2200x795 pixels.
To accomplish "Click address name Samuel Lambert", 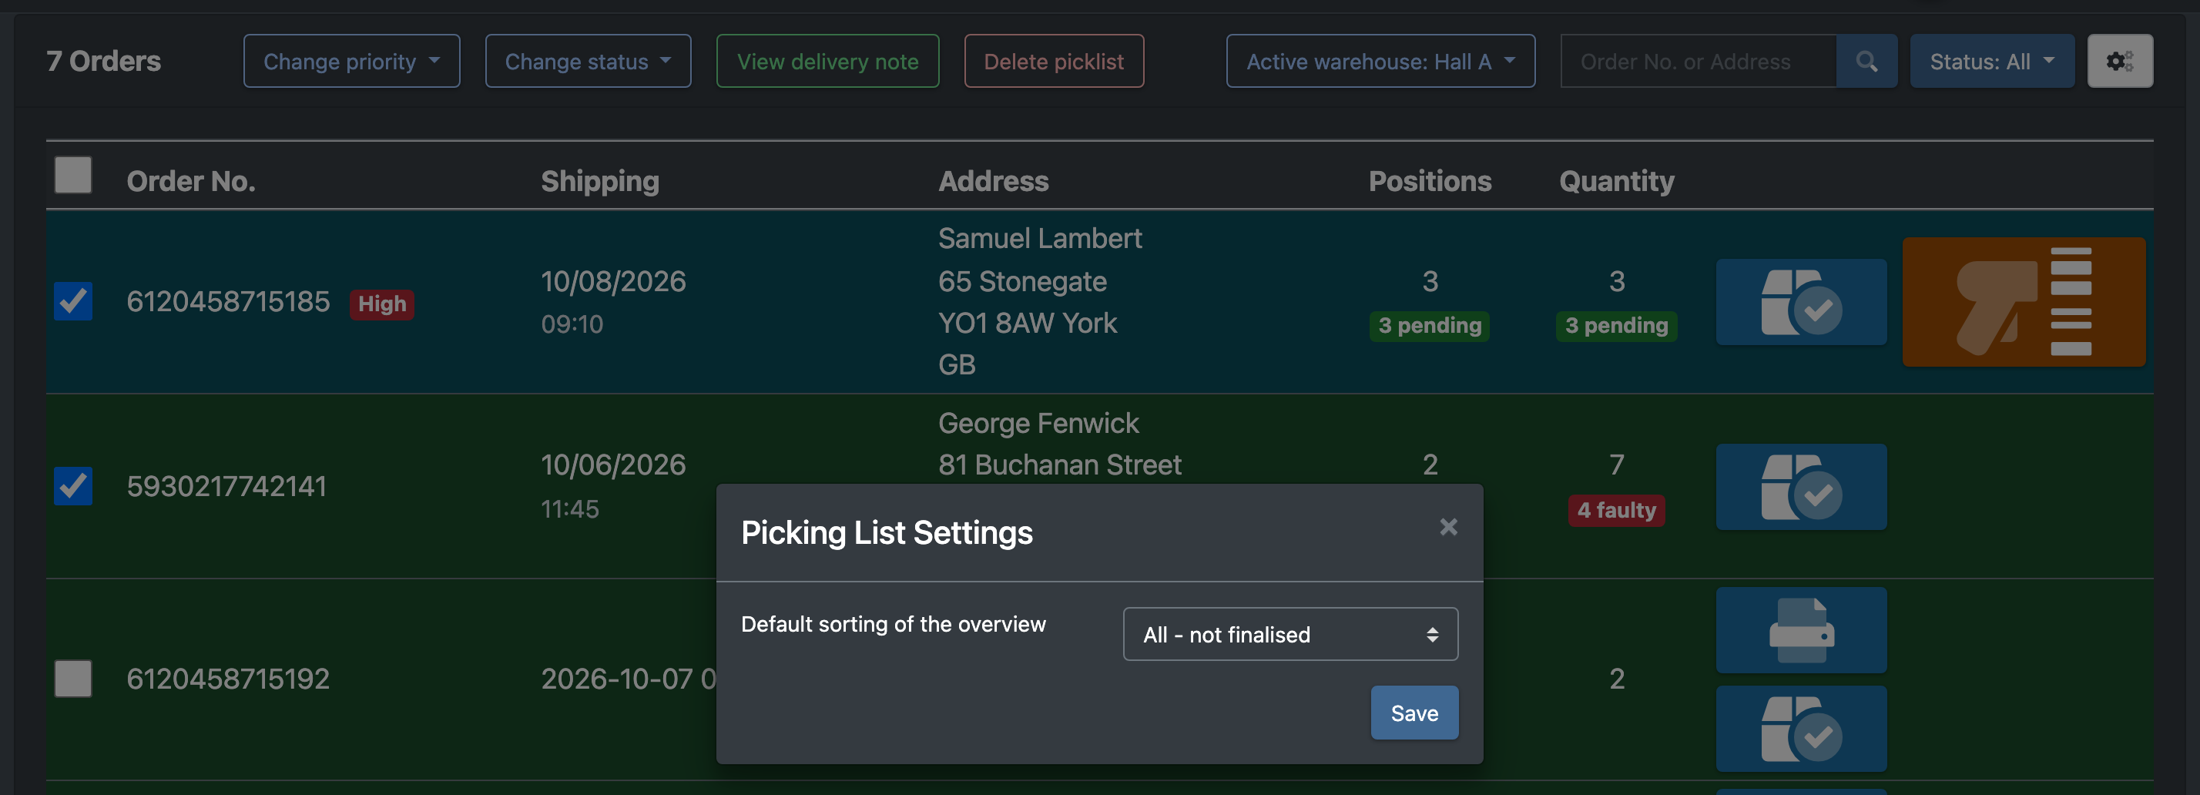I will point(1039,238).
